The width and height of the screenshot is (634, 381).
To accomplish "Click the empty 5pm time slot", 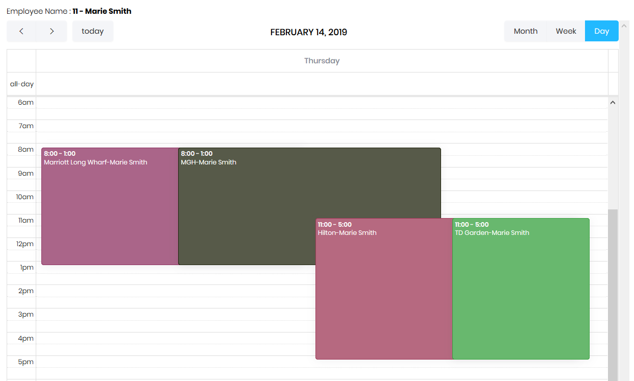I will point(174,368).
